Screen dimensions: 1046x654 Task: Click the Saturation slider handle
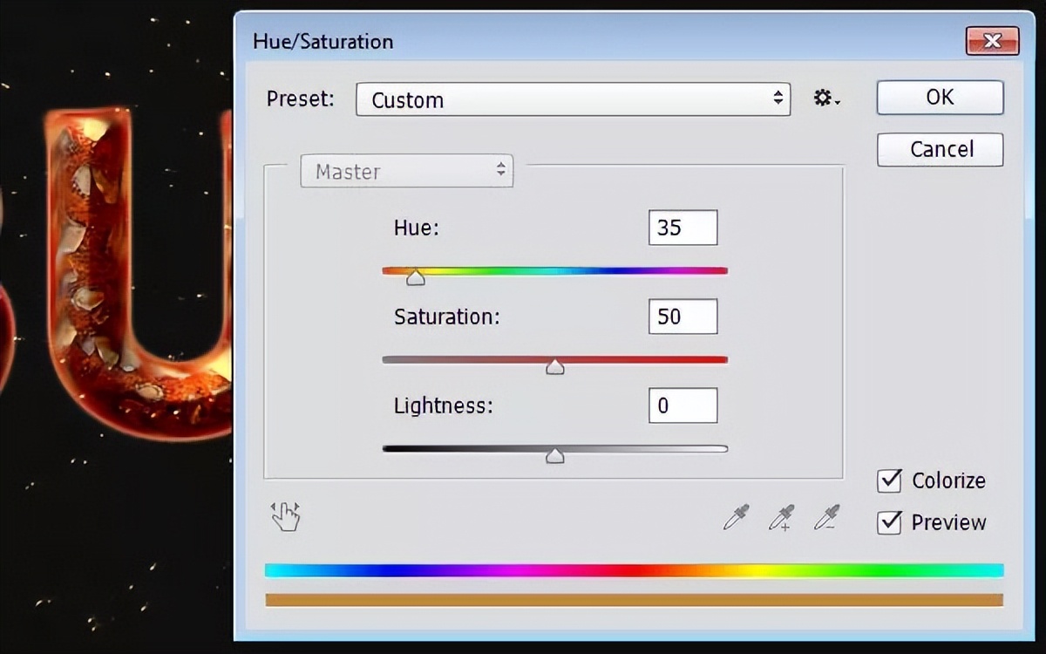coord(554,367)
